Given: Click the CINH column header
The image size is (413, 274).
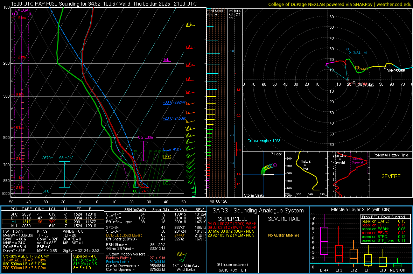Looking at the screenshot, I should click(40, 209).
